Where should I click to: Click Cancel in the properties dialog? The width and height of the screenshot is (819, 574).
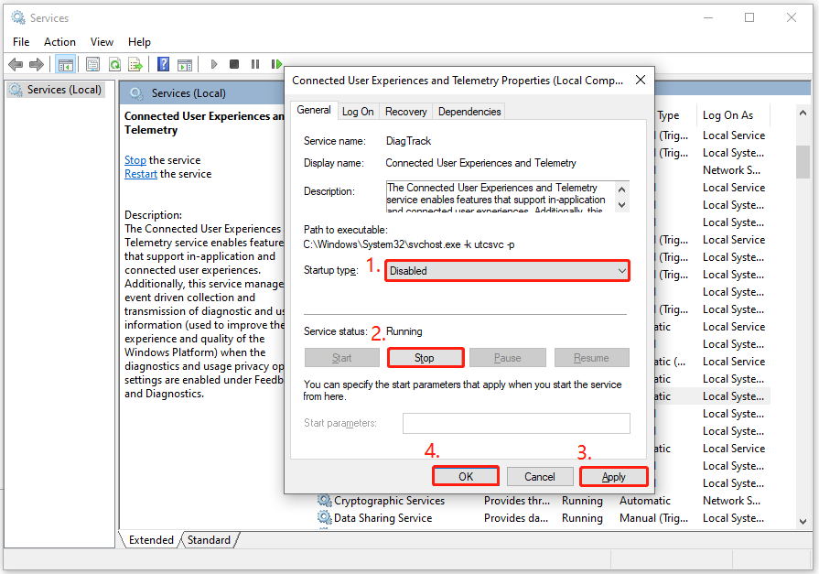[540, 476]
